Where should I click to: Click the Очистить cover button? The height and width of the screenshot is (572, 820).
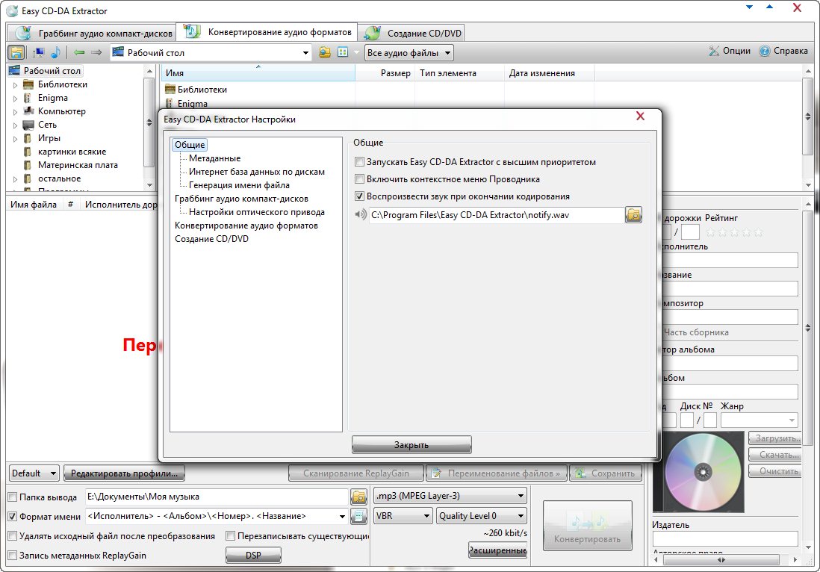[x=774, y=471]
